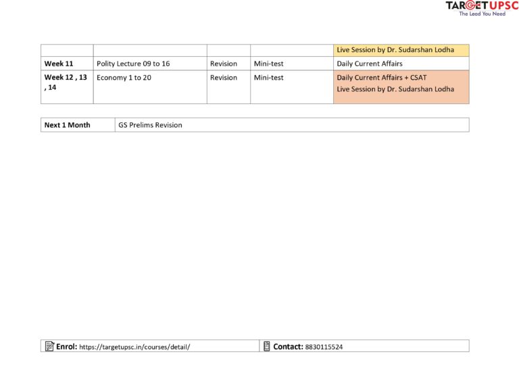Viewport: 519px width, 367px height.
Task: Select the 'Week 11' cell
Action: [x=67, y=64]
